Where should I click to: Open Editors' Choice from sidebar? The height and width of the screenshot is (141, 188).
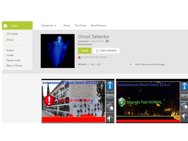coord(14,65)
